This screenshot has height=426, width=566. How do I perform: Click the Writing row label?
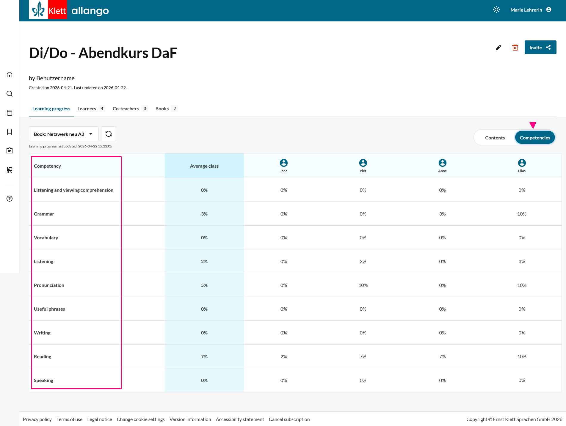tap(42, 333)
